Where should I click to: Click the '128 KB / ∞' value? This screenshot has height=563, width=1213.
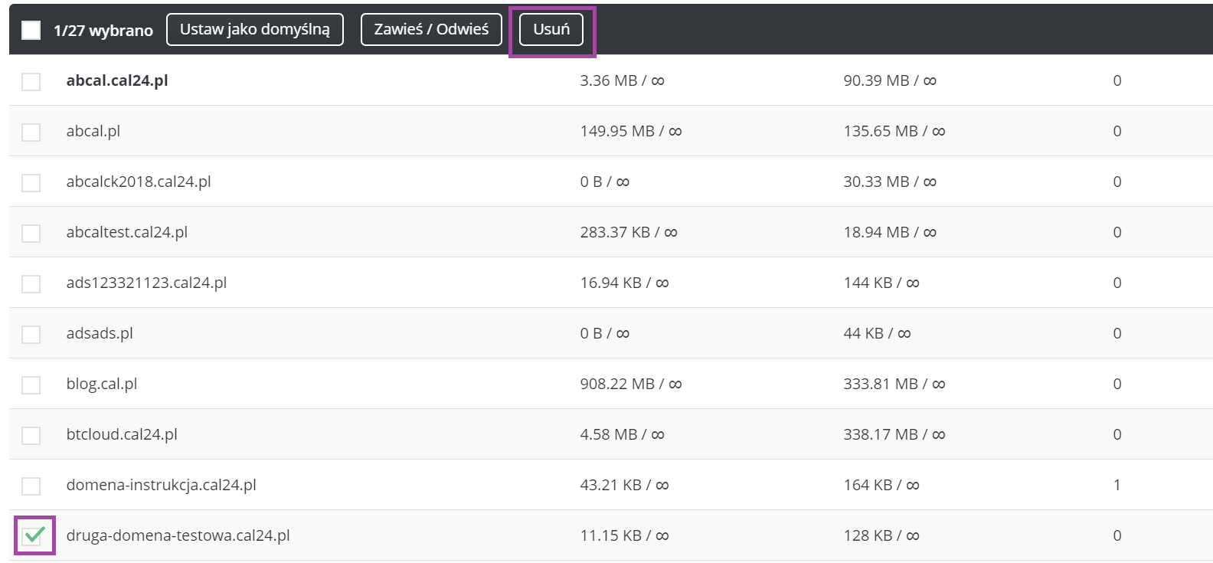point(881,535)
